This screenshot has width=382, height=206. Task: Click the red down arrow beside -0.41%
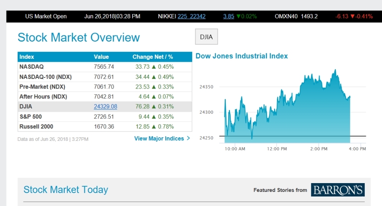(353, 16)
